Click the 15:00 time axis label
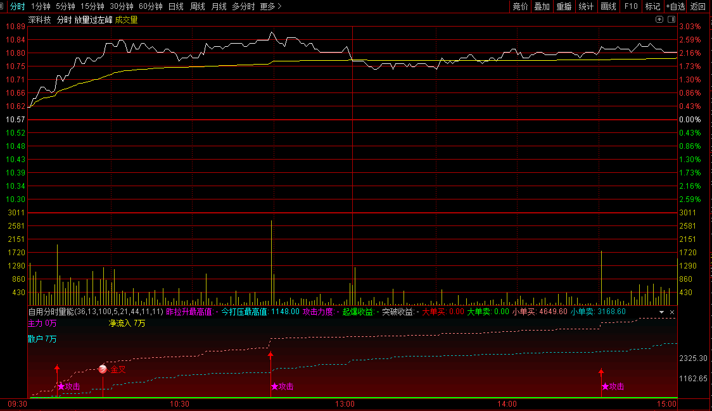Image resolution: width=712 pixels, height=411 pixels. (666, 404)
